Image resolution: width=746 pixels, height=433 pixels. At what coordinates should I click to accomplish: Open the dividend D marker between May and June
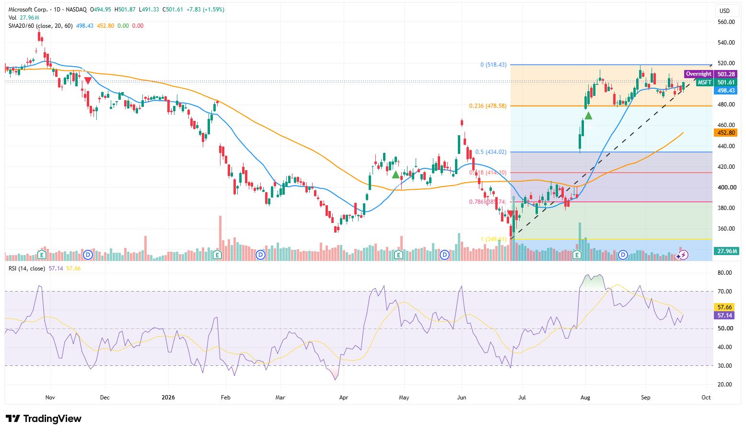coord(444,255)
